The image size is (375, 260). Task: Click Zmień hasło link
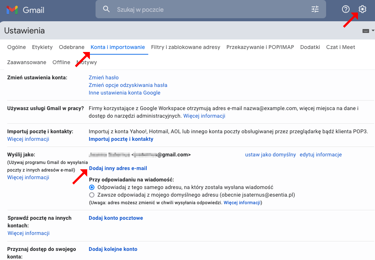(104, 77)
